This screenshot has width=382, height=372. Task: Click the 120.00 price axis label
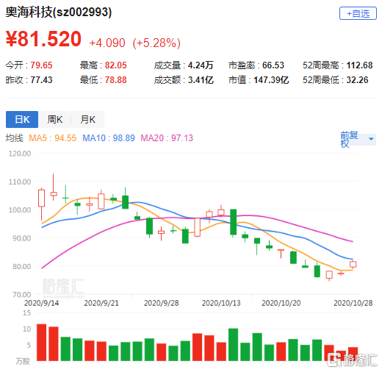(20, 154)
